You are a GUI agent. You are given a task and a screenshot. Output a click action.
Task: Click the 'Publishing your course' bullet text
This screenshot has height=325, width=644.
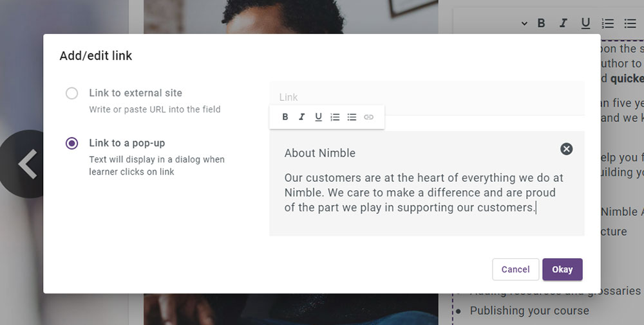pos(529,311)
